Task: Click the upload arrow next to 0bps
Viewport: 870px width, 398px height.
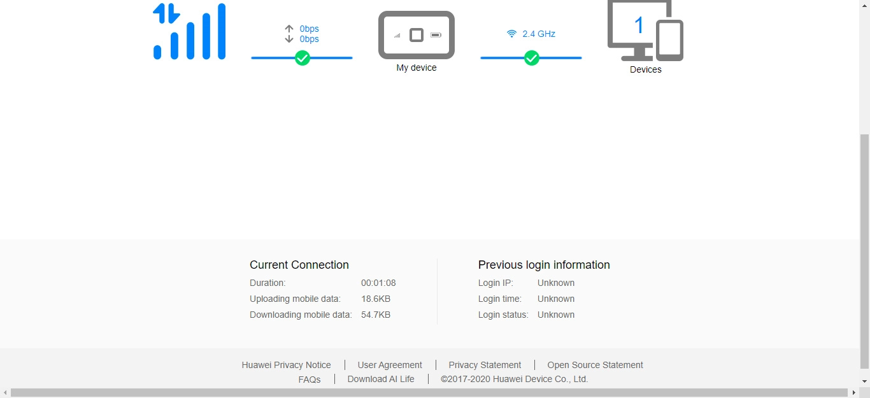Action: [289, 28]
